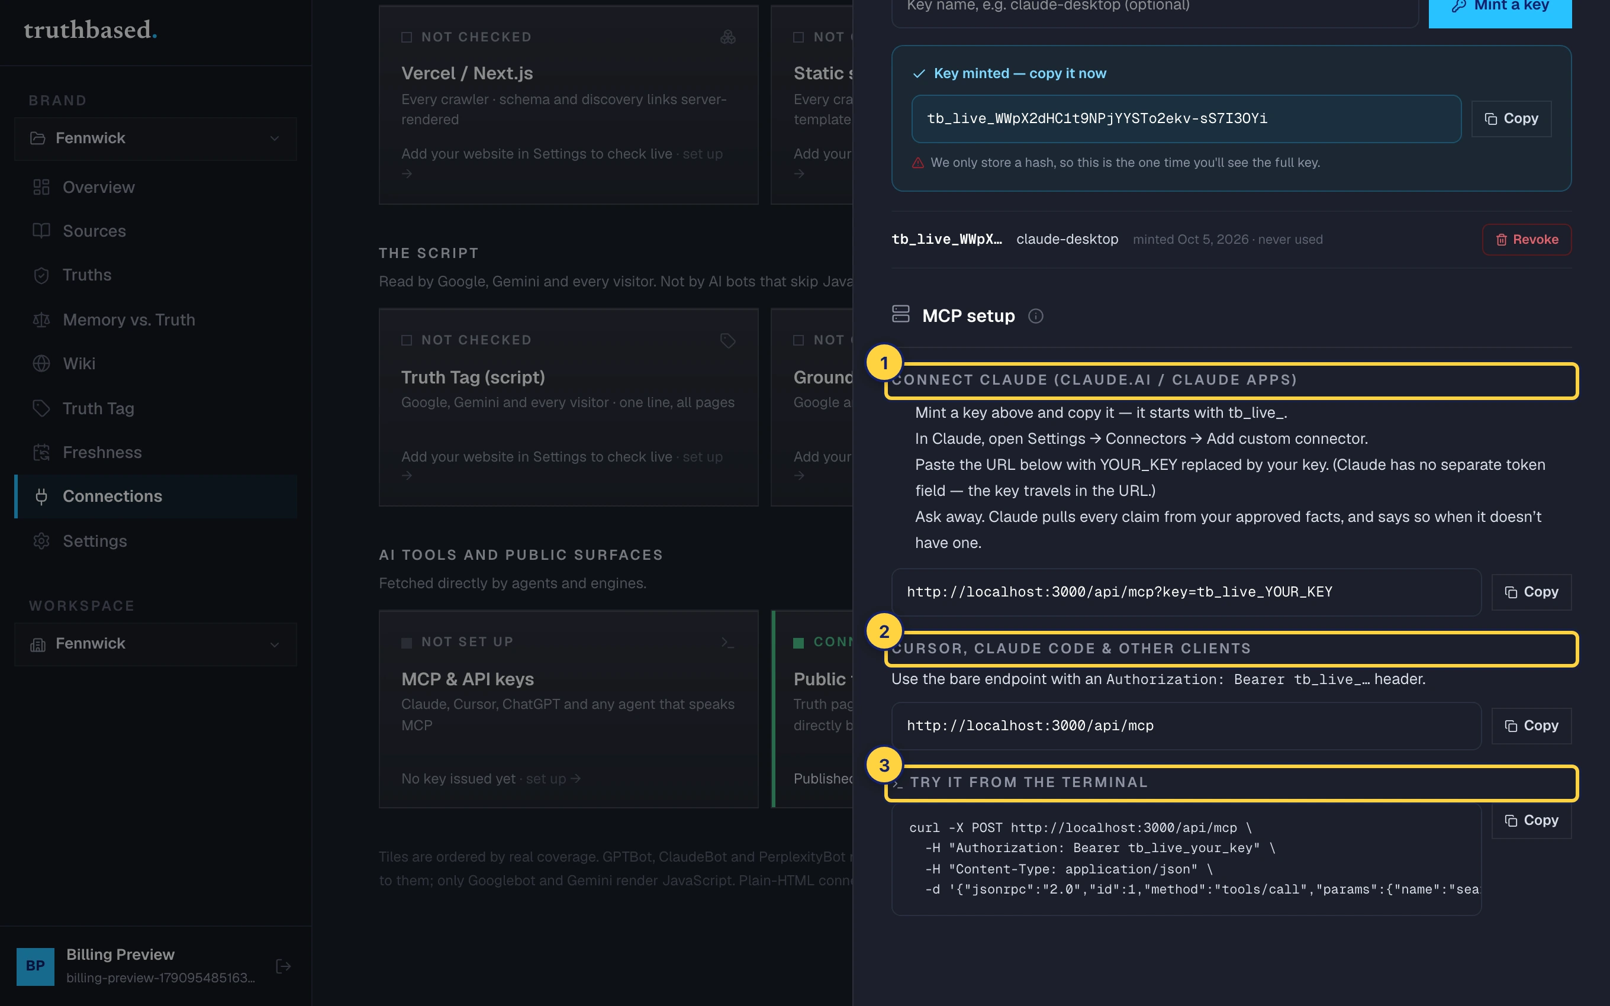
Task: Click the Connections plug icon
Action: tap(41, 496)
